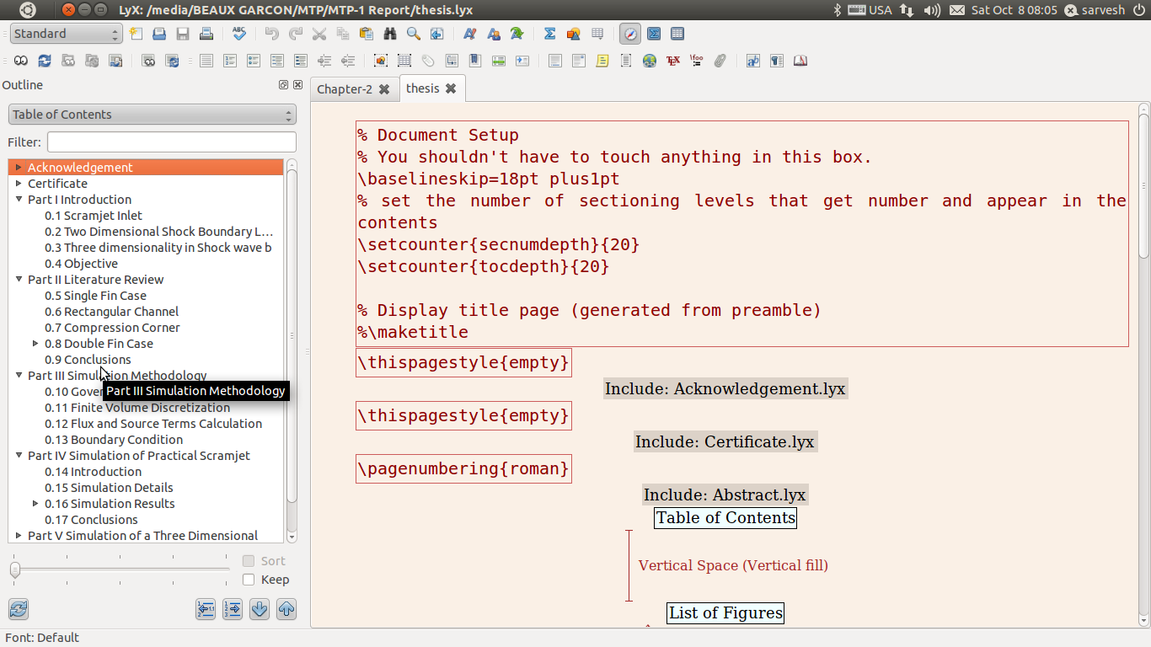Expand Part V Simulation of a Three Dimensional
This screenshot has height=647, width=1151.
19,535
